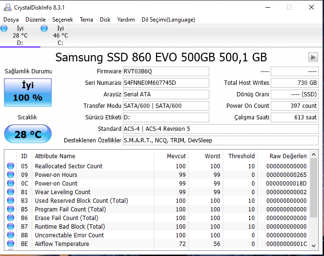Click the status orb for Reallocated Sector Count
Screen dimensions: 324x256
coord(11,166)
